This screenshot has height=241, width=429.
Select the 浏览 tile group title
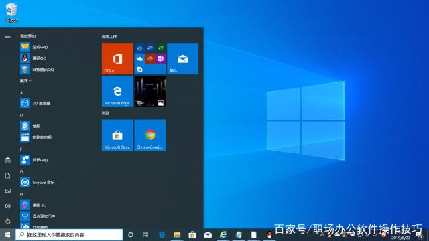point(106,113)
